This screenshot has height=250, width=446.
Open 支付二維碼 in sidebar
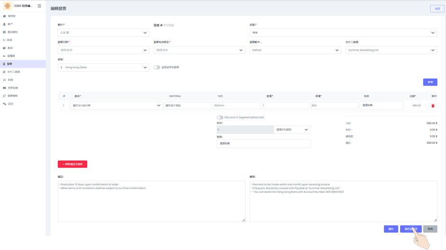(13, 72)
